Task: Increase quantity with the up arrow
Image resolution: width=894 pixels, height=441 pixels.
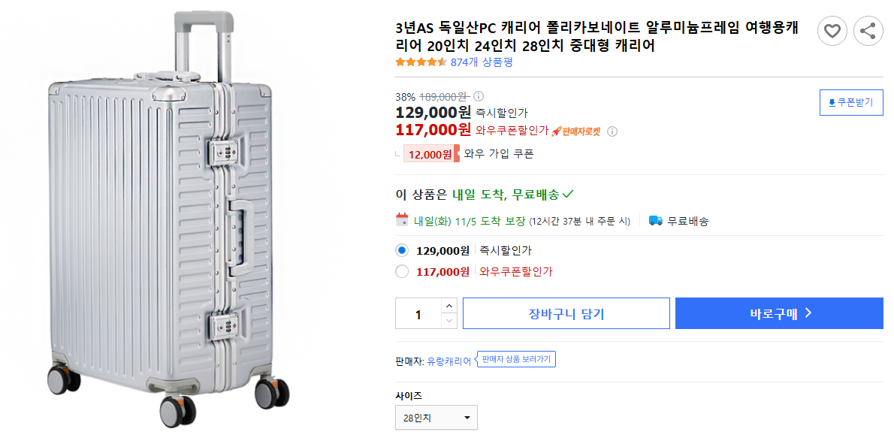Action: coord(449,305)
